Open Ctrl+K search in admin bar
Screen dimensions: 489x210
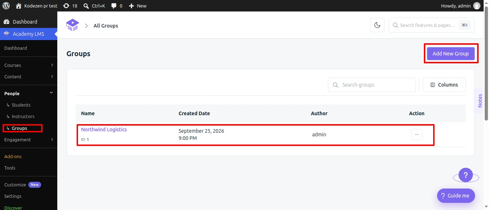[x=94, y=6]
